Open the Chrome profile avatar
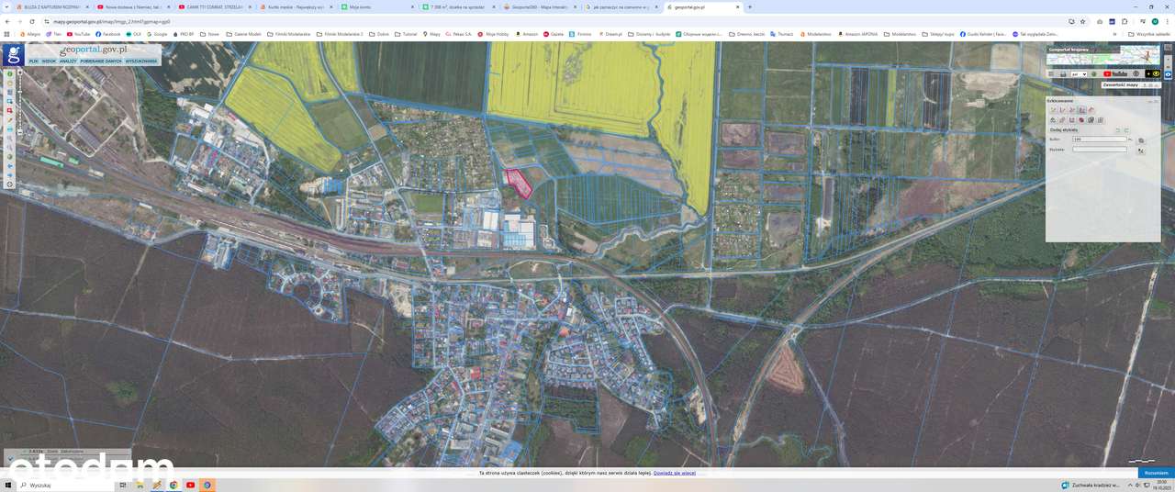This screenshot has width=1175, height=492. 1155,21
